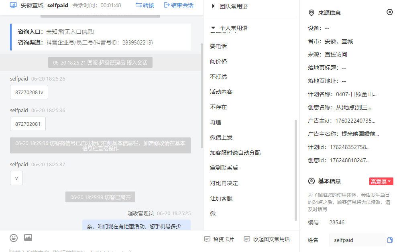Click the chat message scrollbar
Screen dimensions: 397x252
click(x=202, y=95)
